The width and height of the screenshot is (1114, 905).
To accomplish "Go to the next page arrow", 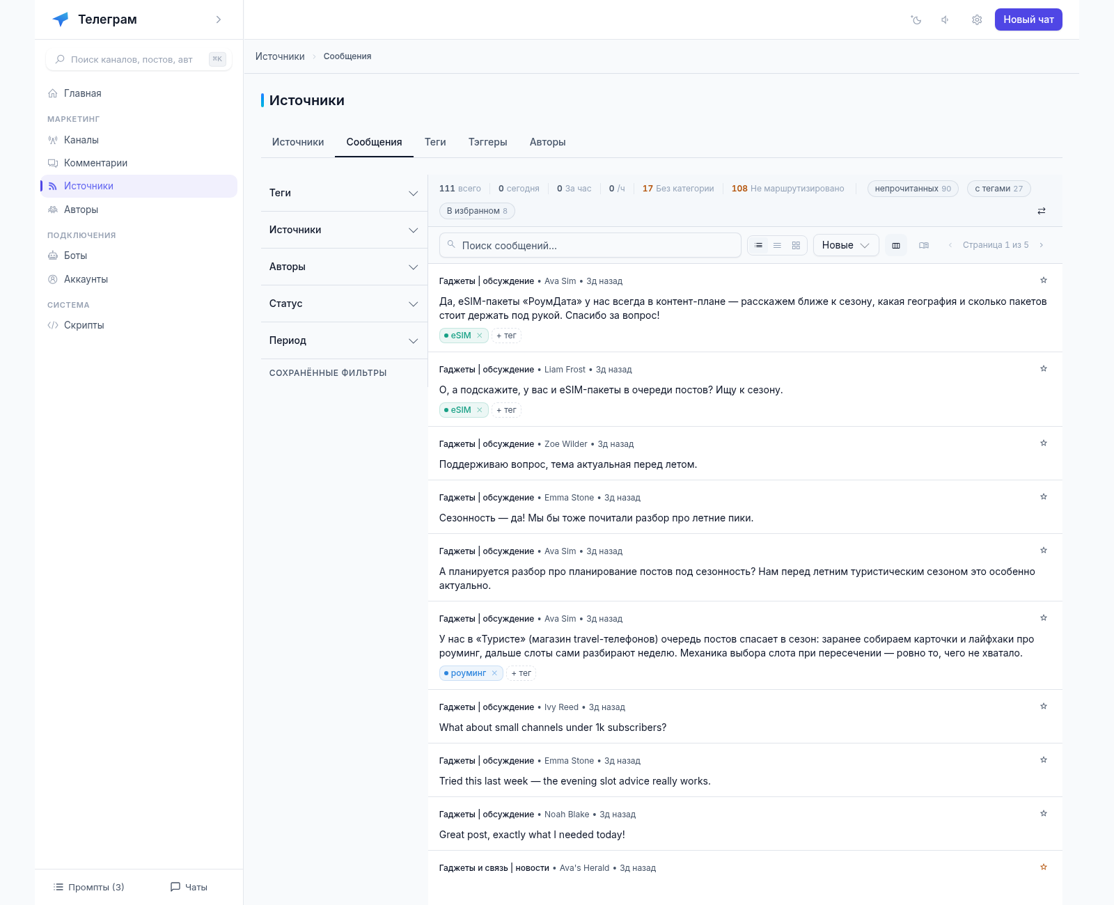I will (1042, 245).
